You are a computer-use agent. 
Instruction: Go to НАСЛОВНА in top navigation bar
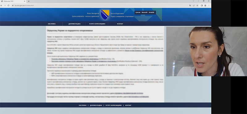52,24
